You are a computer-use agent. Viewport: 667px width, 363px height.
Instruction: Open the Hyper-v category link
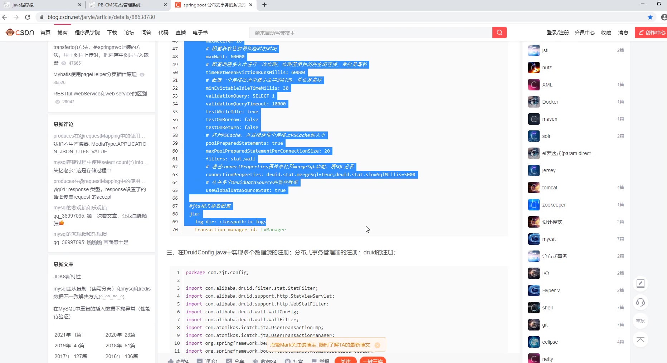(x=551, y=290)
